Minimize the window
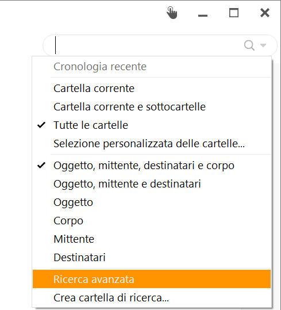This screenshot has width=281, height=310. pyautogui.click(x=203, y=16)
